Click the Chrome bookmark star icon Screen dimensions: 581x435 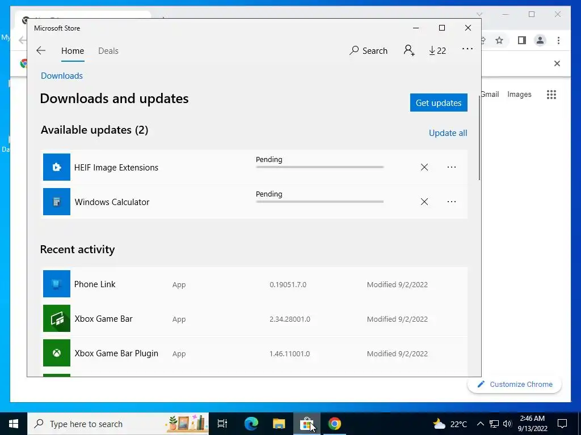point(499,40)
